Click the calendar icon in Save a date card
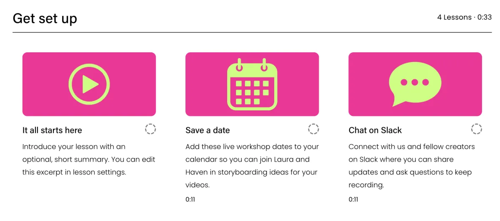Screen dimensions: 500x221 coord(252,84)
